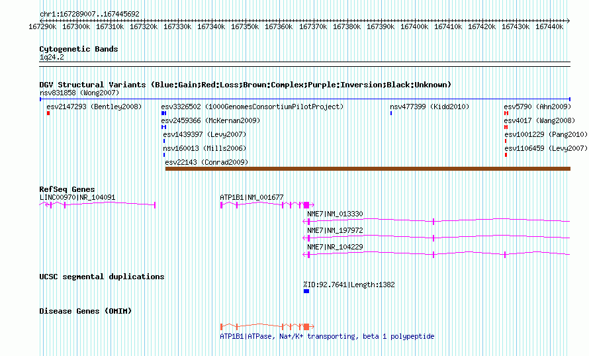The height and width of the screenshot is (356, 589).
Task: Click the chr1:167289007..167445692 coordinate text
Action: coord(89,15)
